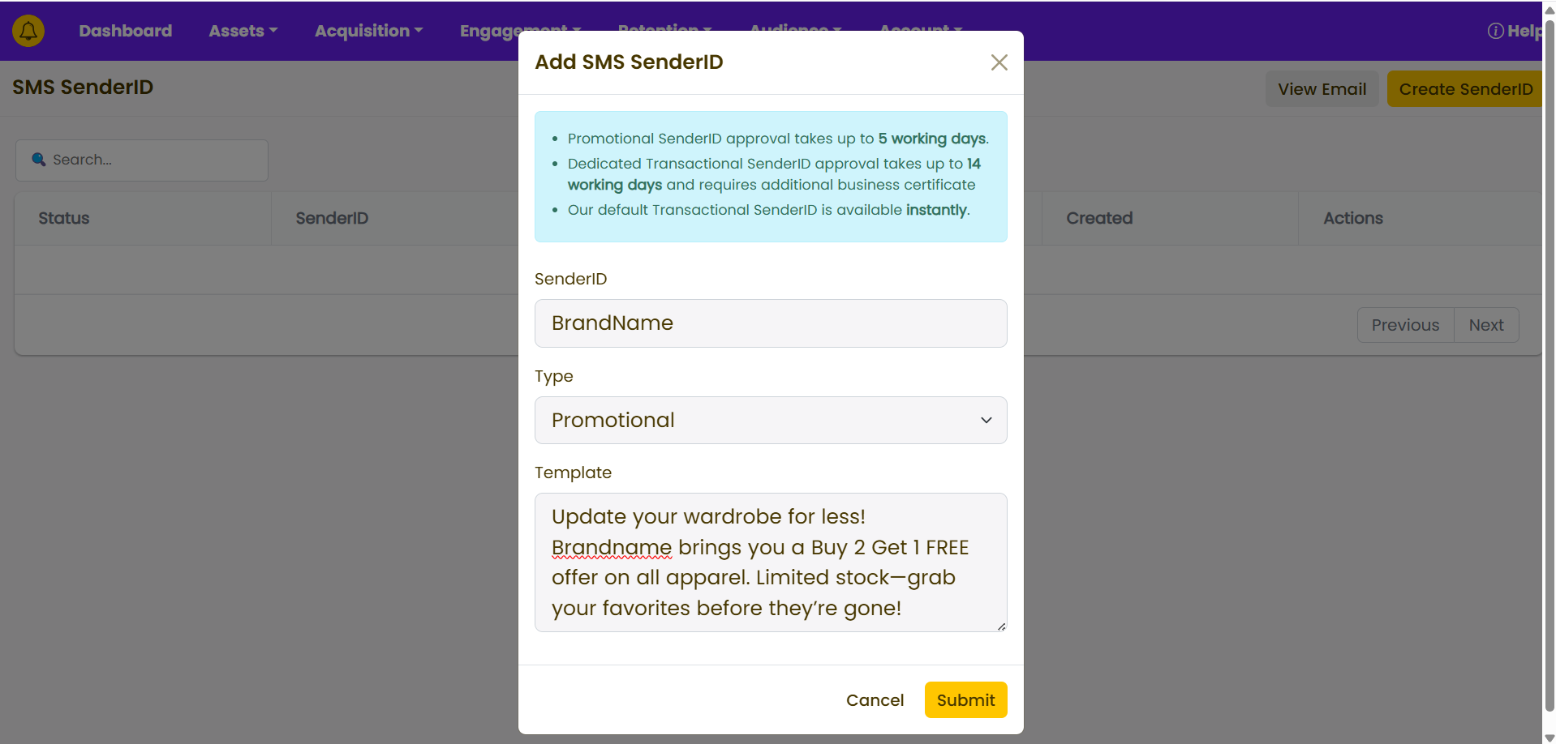Expand the Assets menu
Viewport: 1556px width, 744px height.
pyautogui.click(x=243, y=31)
